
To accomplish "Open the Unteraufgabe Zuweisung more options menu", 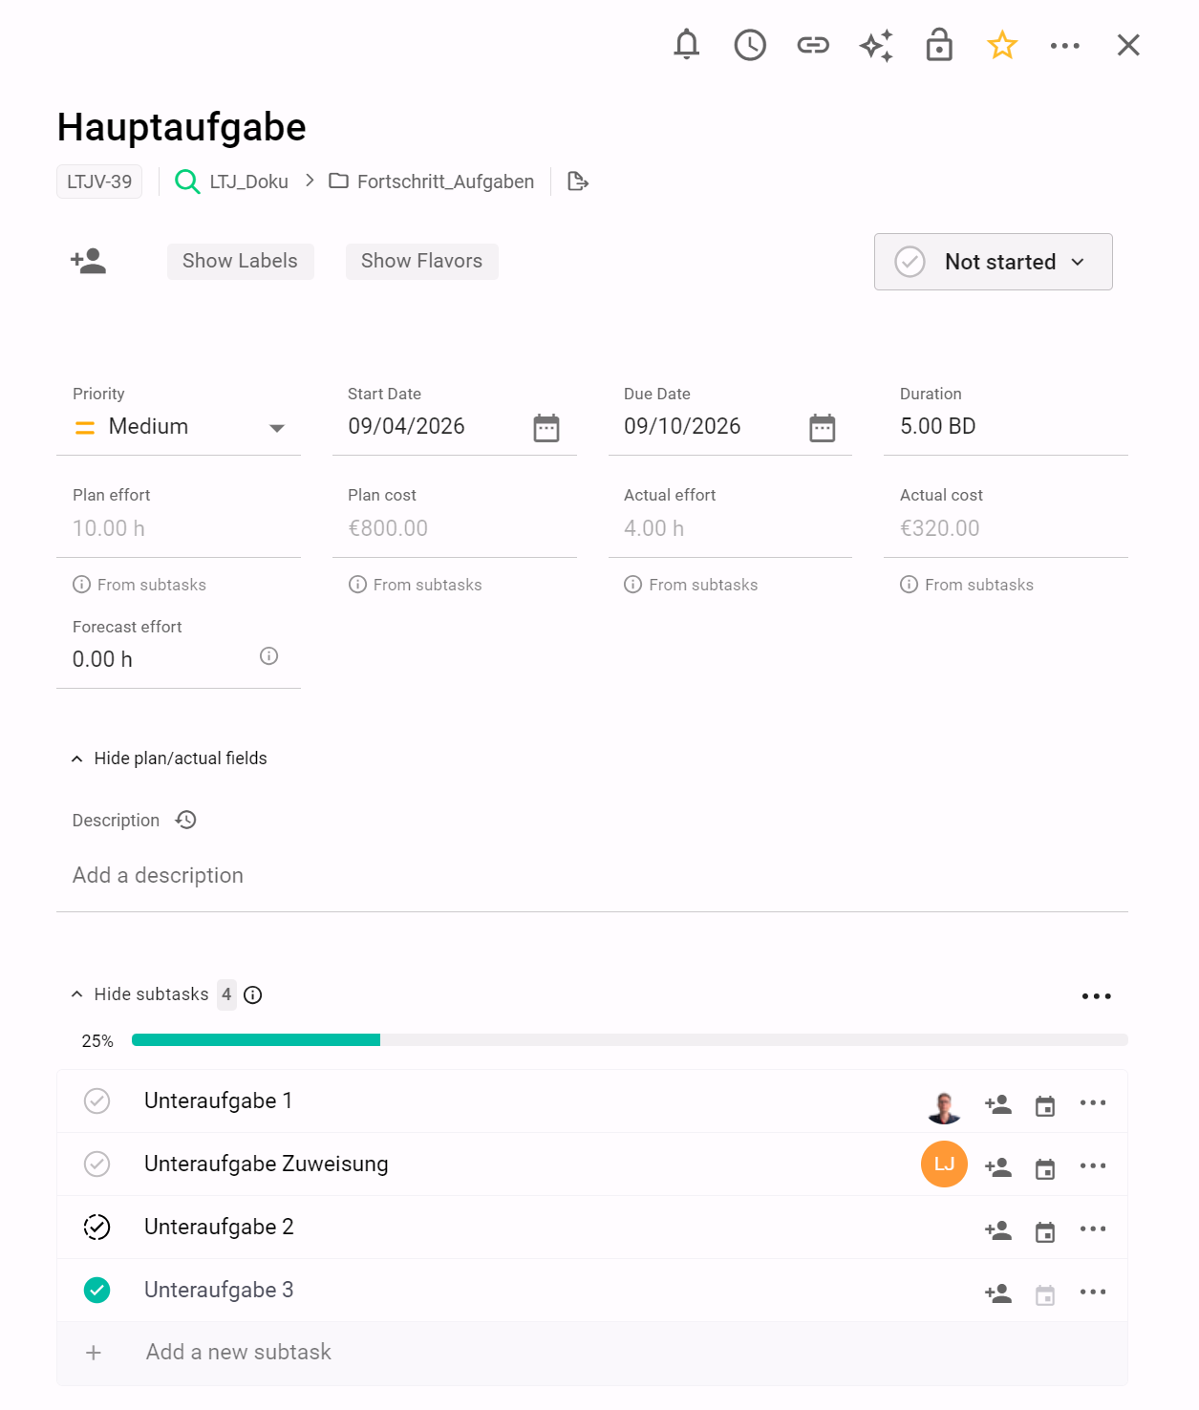I will (x=1093, y=1165).
